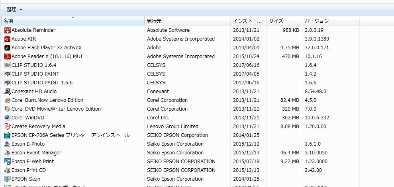Click the Corel Burn.Now Lenovo Edition icon
Image resolution: width=394 pixels, height=187 pixels.
tap(8, 100)
